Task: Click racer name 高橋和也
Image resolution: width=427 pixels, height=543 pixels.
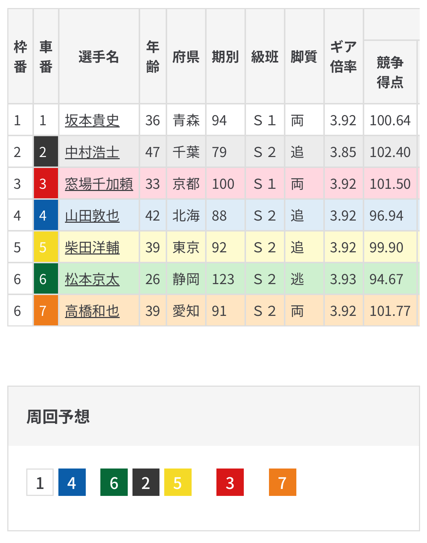Action: click(x=92, y=311)
